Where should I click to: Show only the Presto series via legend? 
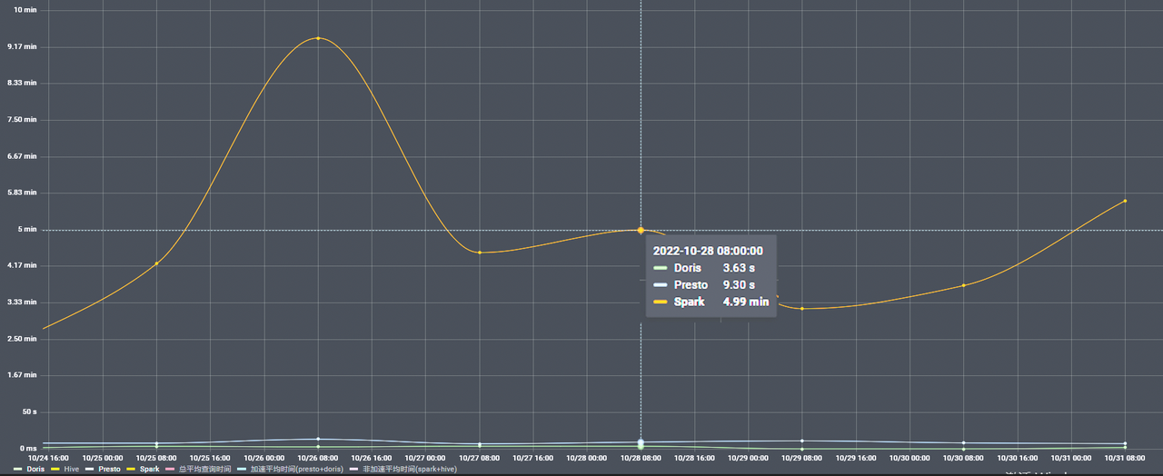pyautogui.click(x=109, y=469)
